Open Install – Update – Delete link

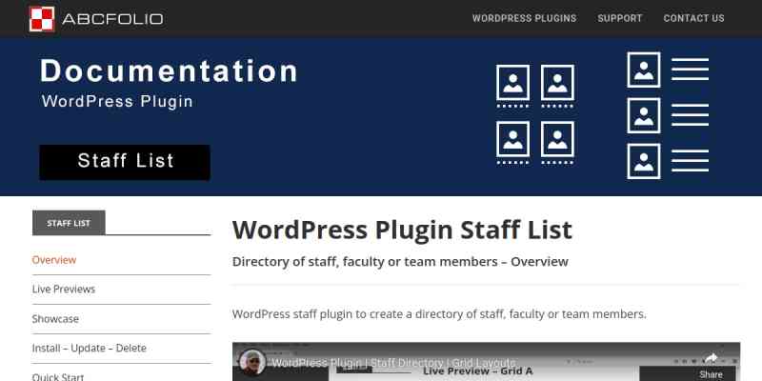(89, 348)
